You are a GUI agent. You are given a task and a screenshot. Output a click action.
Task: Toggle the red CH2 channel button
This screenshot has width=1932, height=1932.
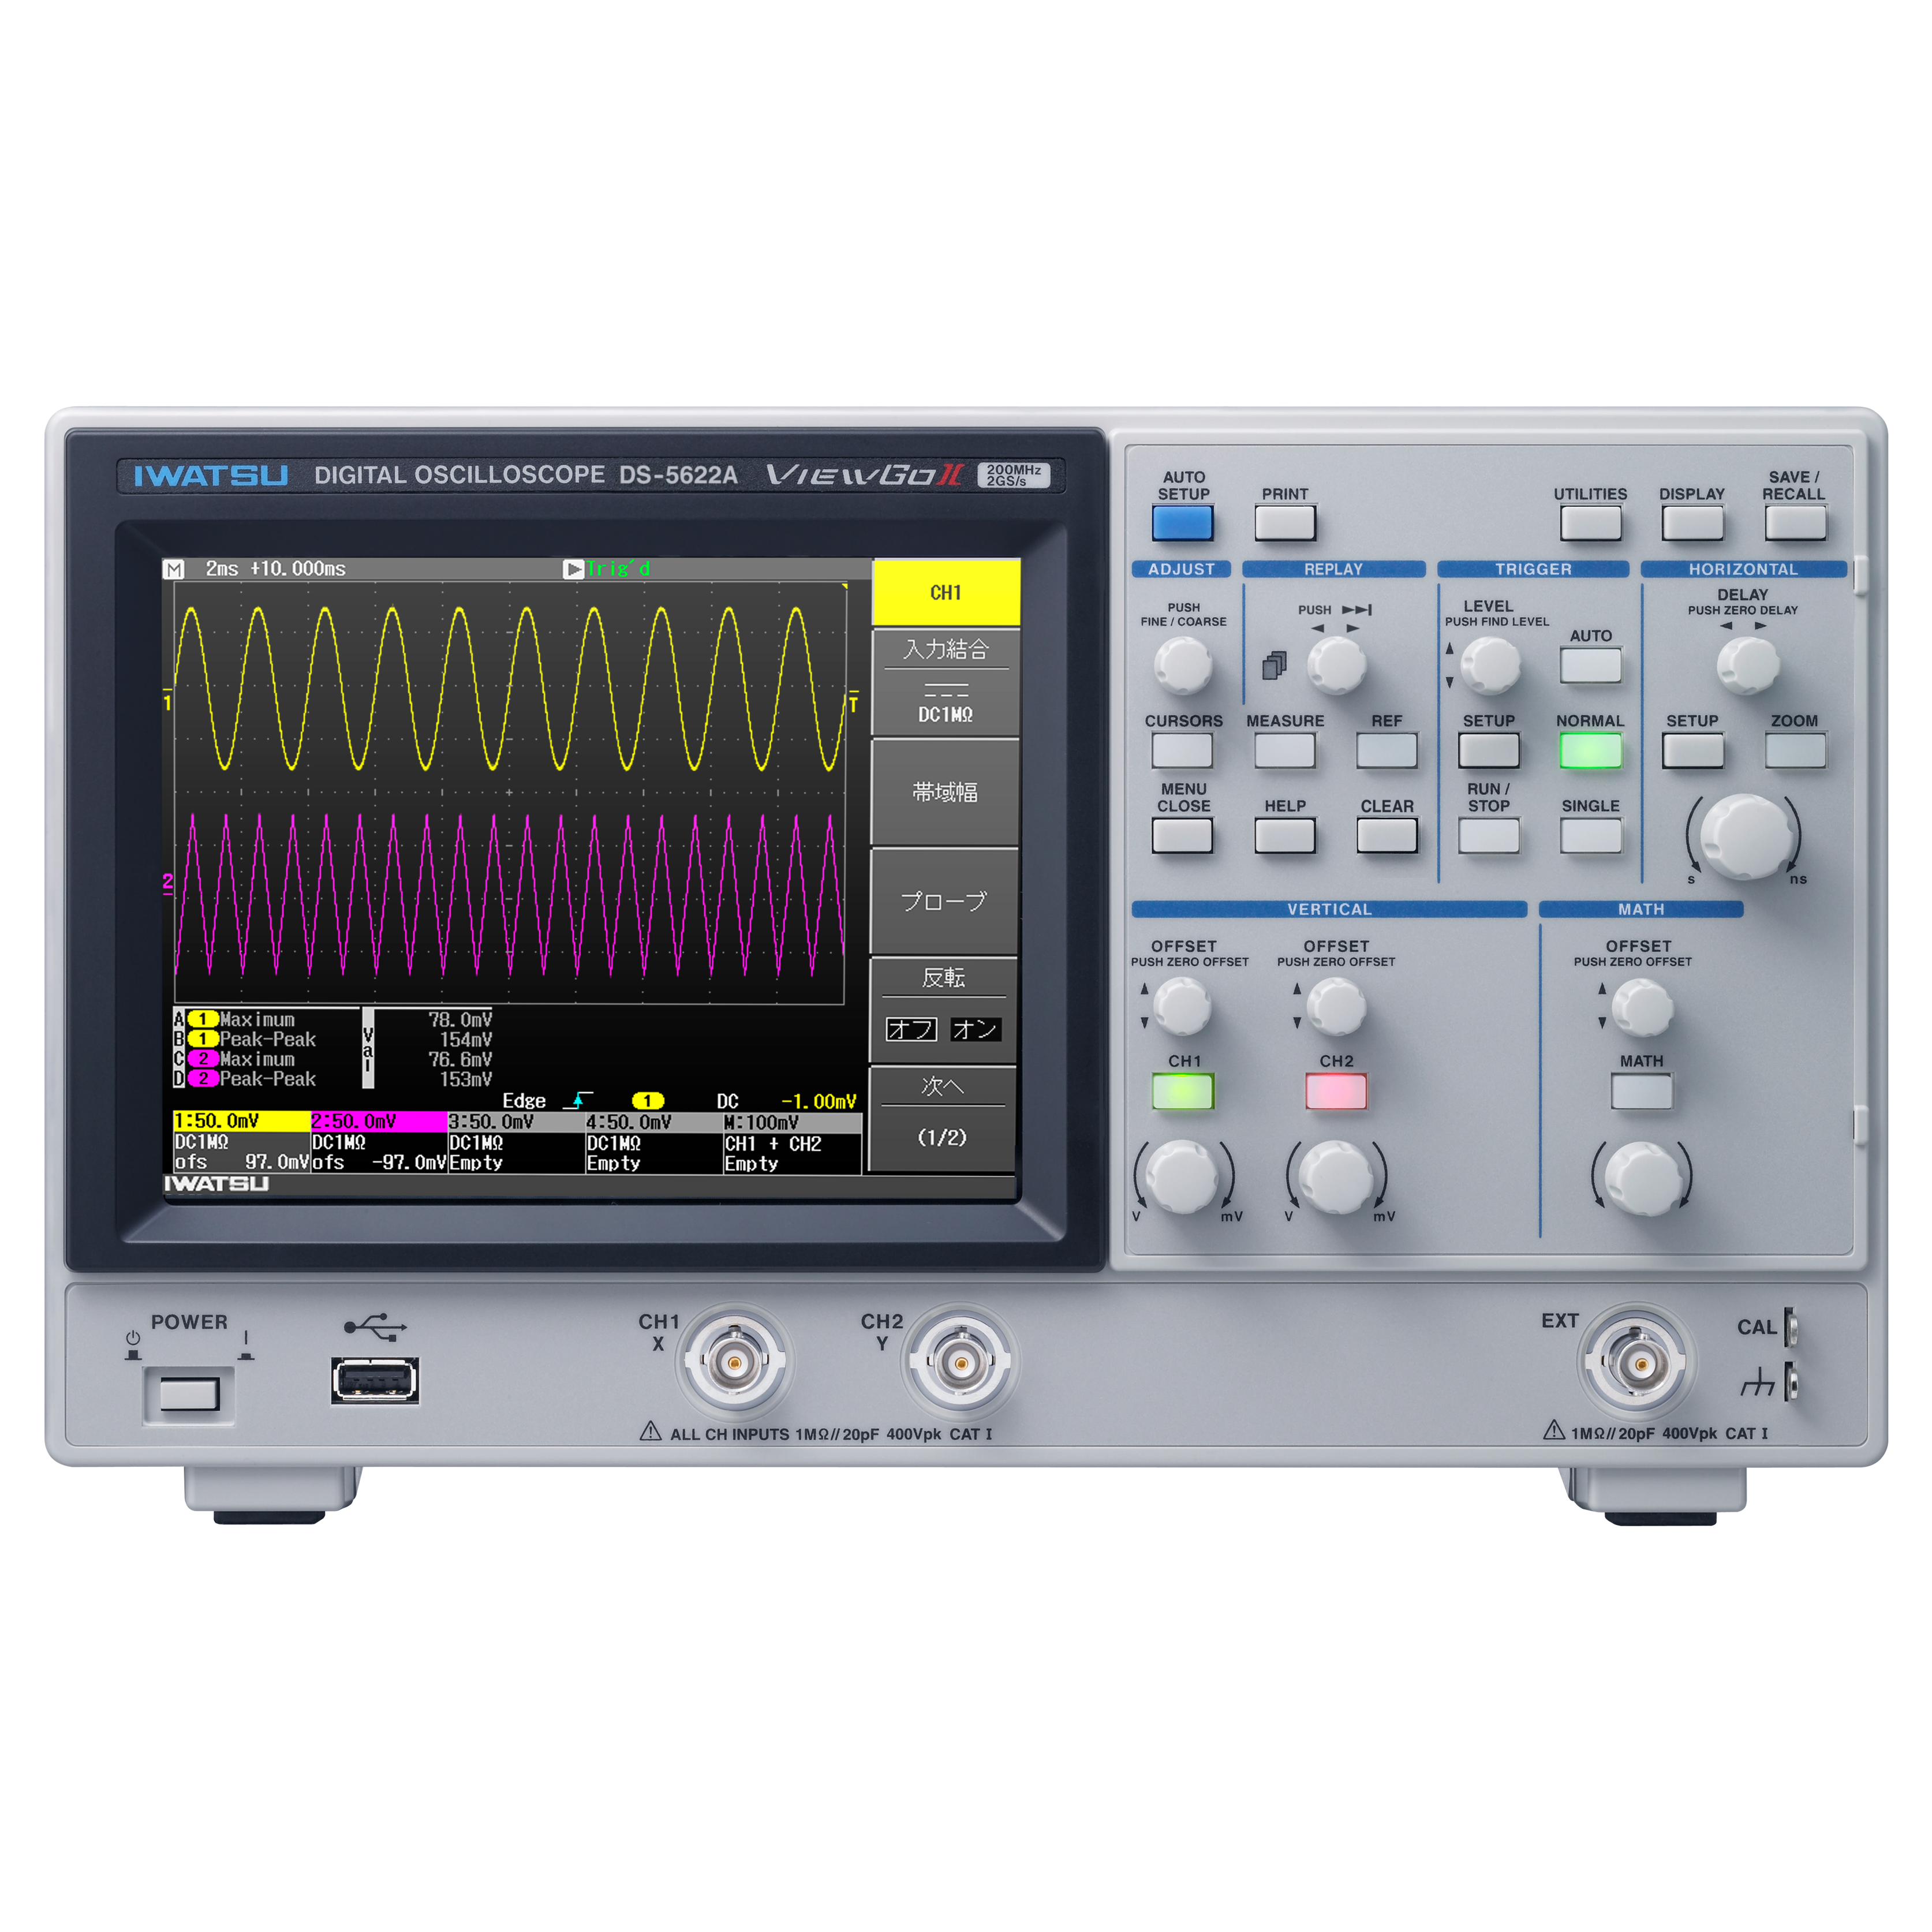1335,1091
